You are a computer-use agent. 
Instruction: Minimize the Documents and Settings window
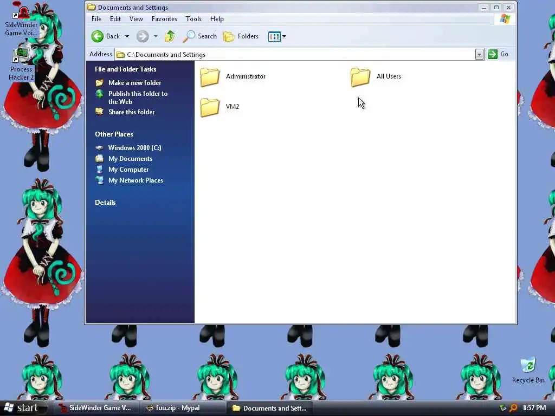(x=484, y=8)
